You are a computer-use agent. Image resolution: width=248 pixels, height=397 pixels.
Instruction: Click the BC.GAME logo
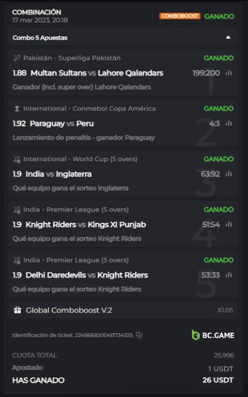[213, 335]
